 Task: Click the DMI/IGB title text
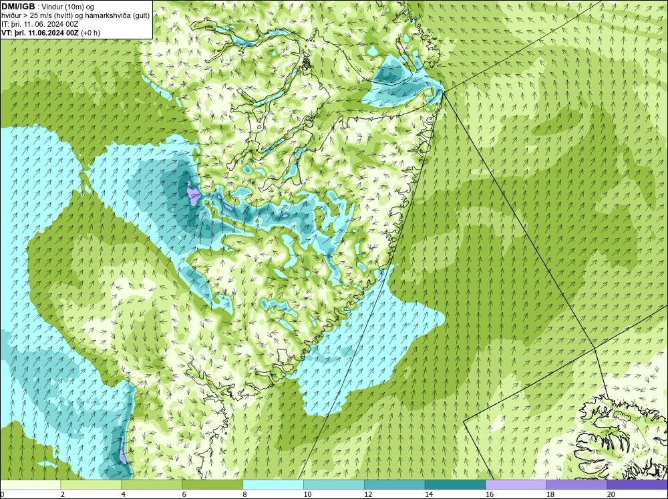coord(18,7)
